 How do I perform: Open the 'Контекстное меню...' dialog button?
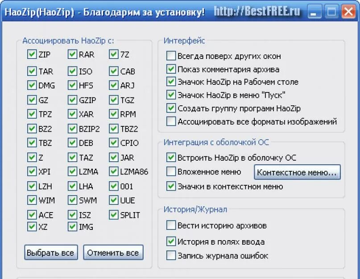[297, 172]
